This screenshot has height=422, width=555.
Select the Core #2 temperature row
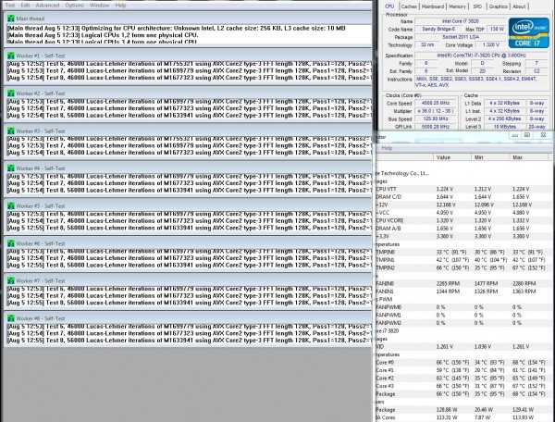(x=463, y=379)
